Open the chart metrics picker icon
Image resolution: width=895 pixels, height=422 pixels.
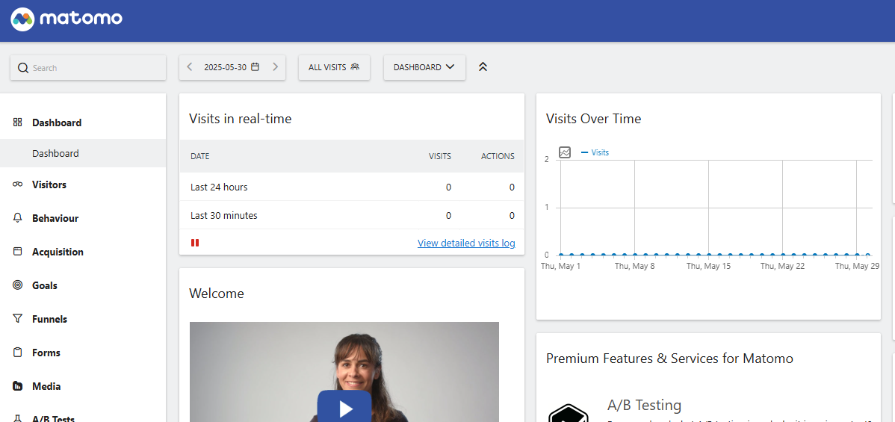tap(565, 152)
